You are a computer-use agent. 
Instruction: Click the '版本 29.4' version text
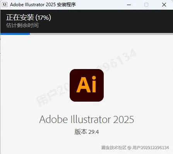pyautogui.click(x=87, y=132)
